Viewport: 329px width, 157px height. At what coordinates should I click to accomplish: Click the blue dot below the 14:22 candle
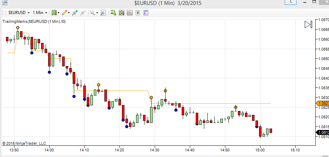click(127, 126)
